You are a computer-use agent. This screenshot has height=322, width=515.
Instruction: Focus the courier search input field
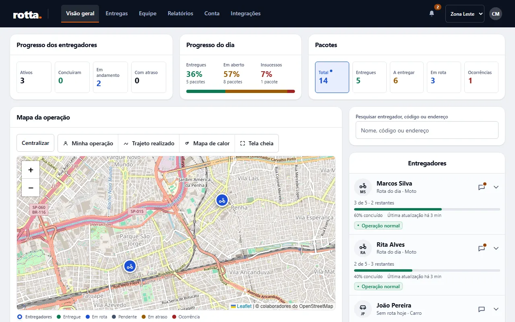[427, 130]
